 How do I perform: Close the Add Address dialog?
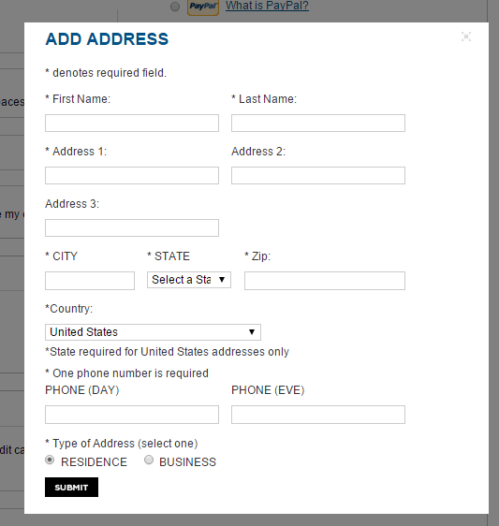466,37
